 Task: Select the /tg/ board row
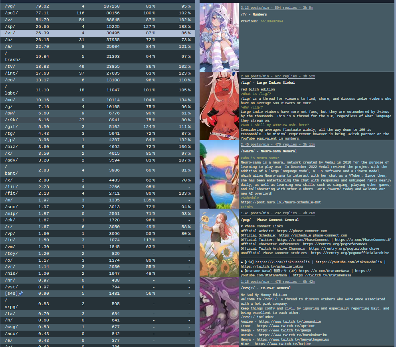98,134
